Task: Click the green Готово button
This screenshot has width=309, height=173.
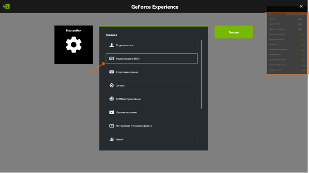Action: [x=234, y=32]
